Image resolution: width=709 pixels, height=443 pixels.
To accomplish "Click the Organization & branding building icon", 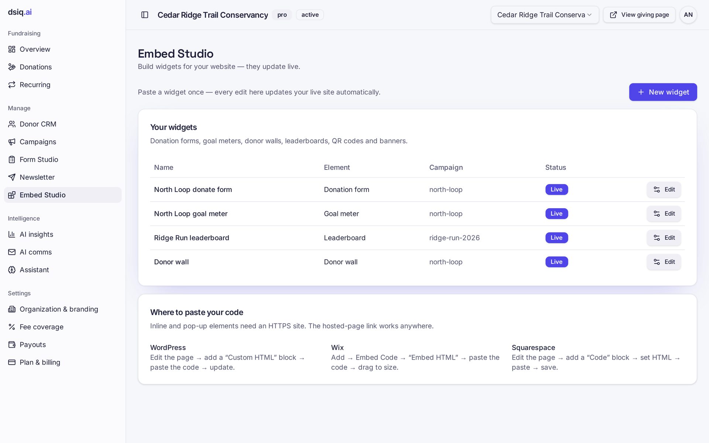I will (12, 309).
